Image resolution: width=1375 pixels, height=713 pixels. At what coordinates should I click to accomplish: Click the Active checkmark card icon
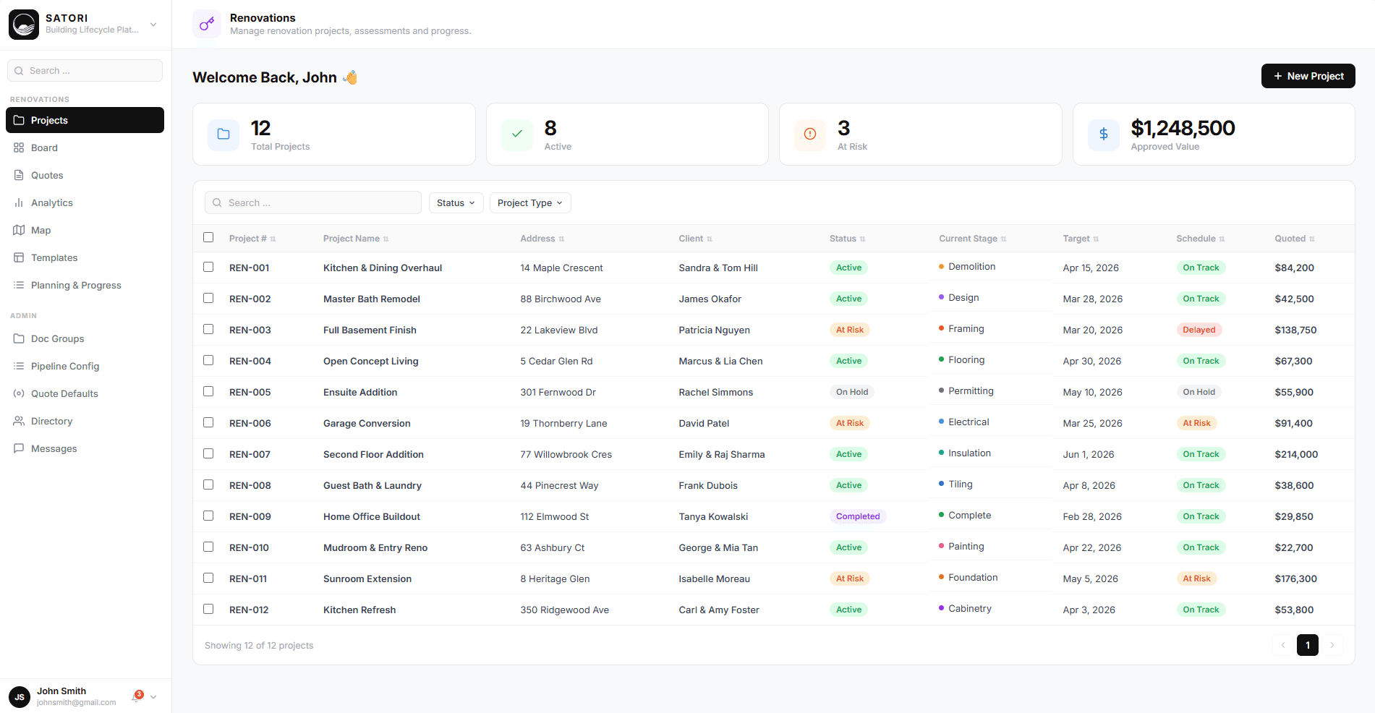(x=517, y=135)
